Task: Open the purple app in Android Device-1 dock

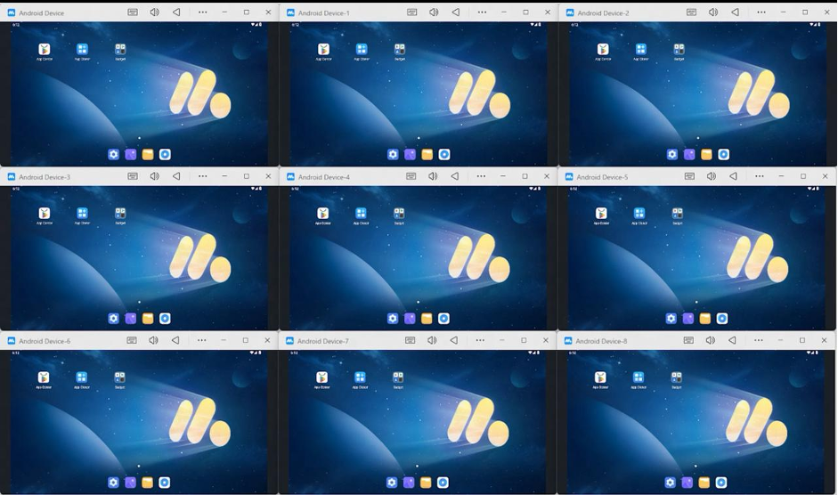Action: 410,155
